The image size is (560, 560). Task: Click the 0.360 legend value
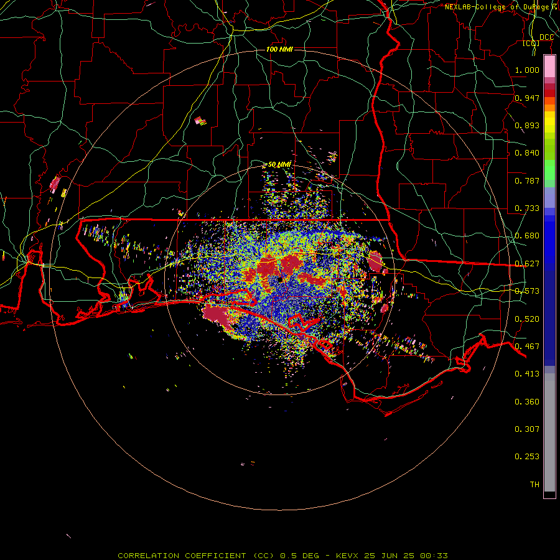tap(527, 402)
